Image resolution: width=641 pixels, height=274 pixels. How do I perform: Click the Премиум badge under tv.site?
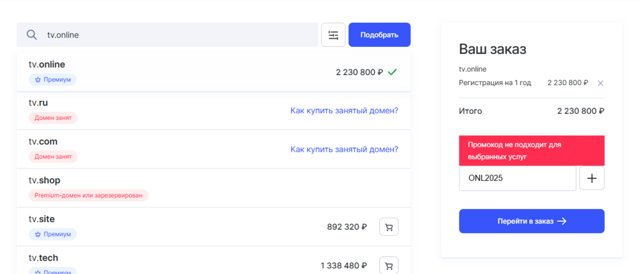(53, 234)
